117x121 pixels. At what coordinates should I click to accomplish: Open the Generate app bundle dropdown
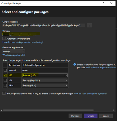click(14, 51)
